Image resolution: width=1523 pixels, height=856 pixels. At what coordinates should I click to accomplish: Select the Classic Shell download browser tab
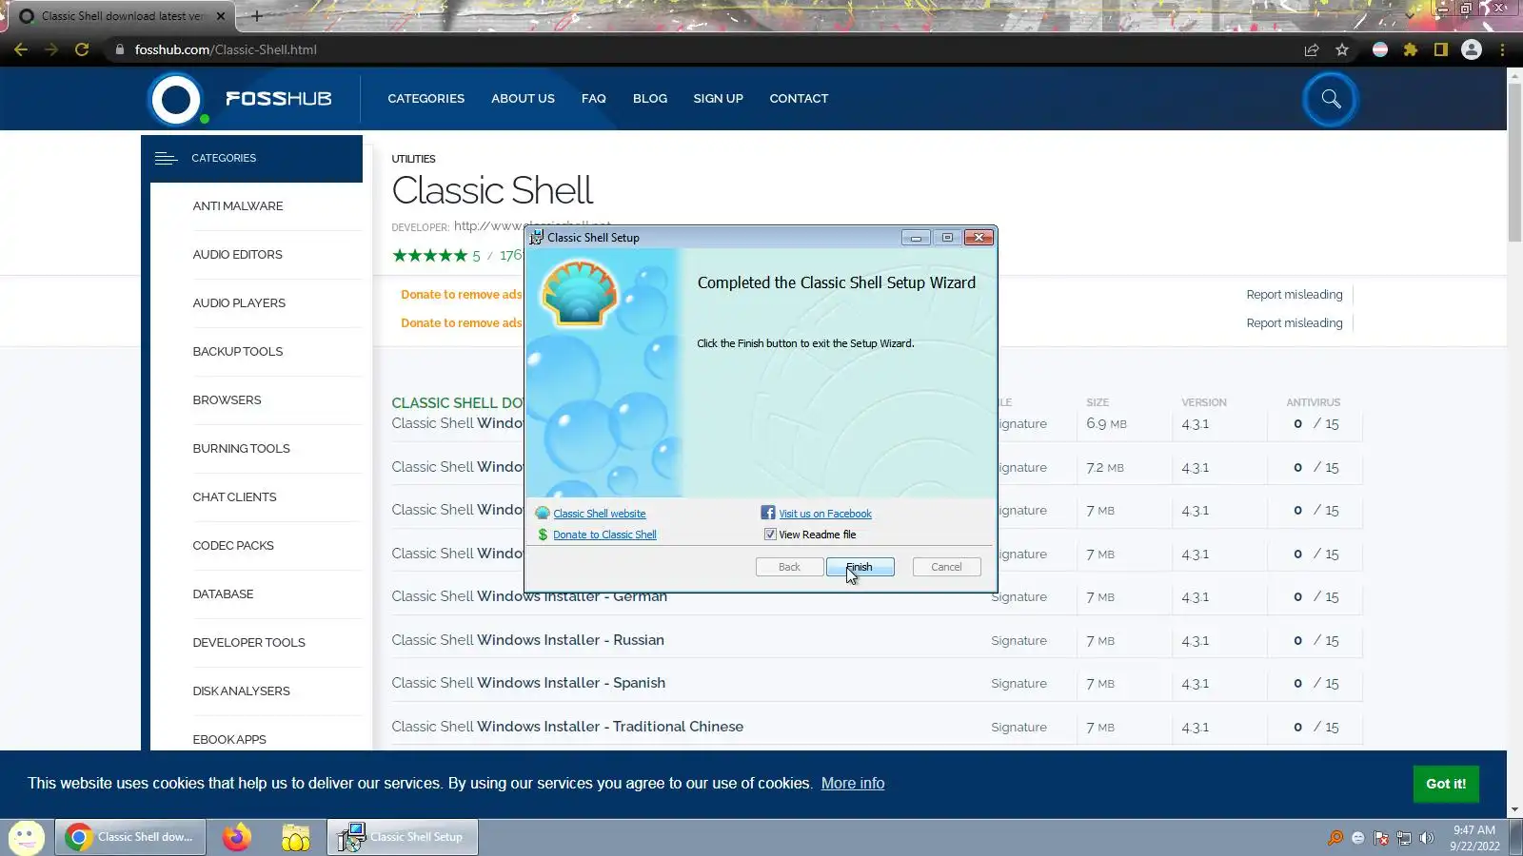pyautogui.click(x=122, y=16)
